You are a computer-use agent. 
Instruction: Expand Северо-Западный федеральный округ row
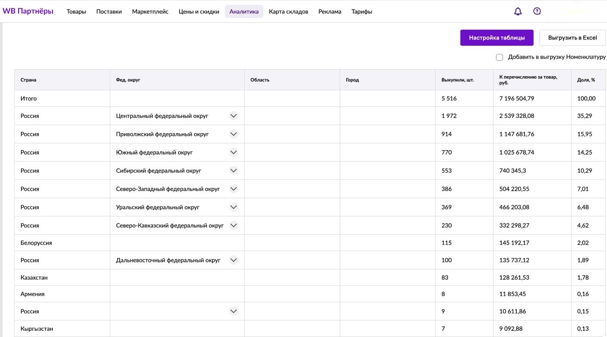(233, 189)
